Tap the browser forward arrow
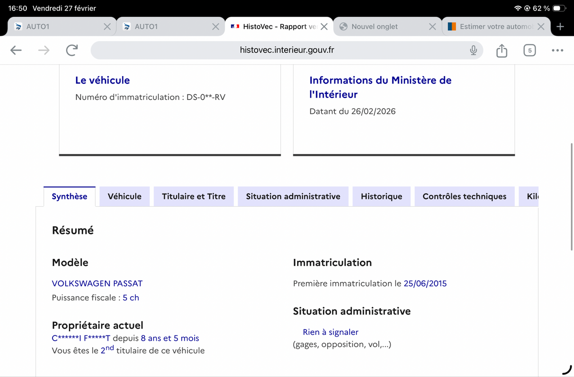 point(44,50)
